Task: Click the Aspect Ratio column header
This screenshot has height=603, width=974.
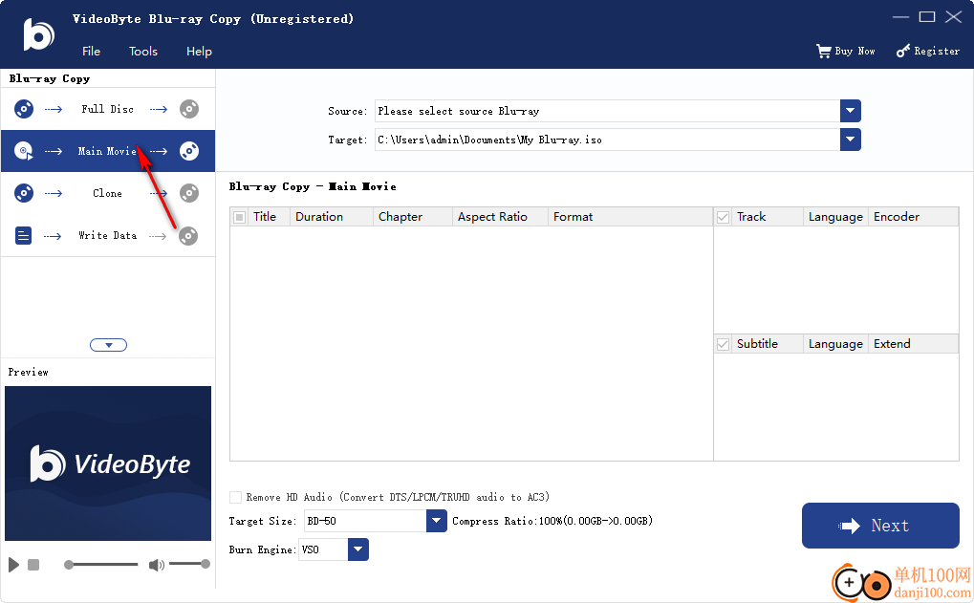Action: click(500, 217)
